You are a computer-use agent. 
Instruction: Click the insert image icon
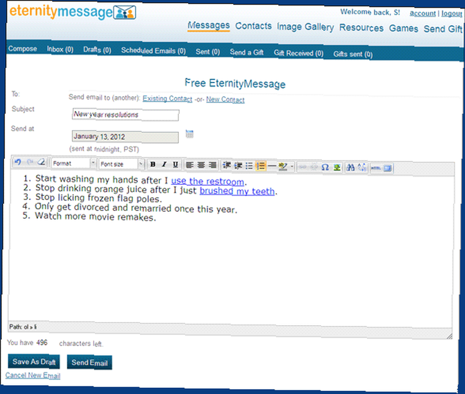[337, 167]
